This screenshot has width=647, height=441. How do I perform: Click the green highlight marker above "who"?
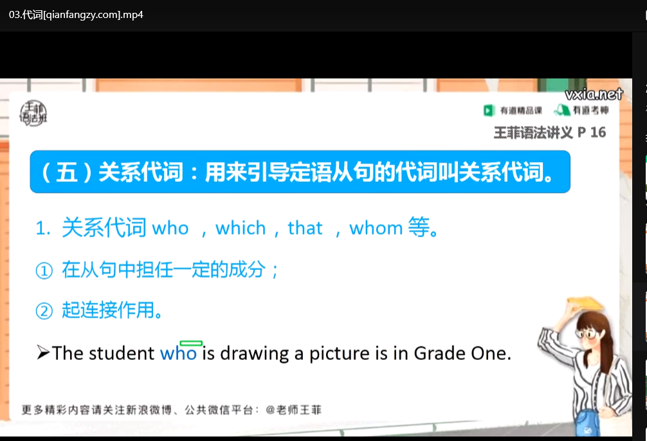(x=192, y=343)
